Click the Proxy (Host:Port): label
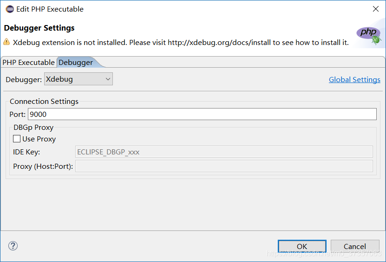The width and height of the screenshot is (386, 262). (43, 166)
